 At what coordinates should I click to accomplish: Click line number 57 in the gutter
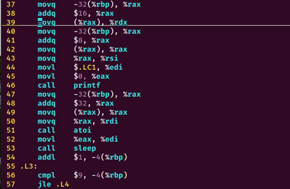[x=11, y=184]
